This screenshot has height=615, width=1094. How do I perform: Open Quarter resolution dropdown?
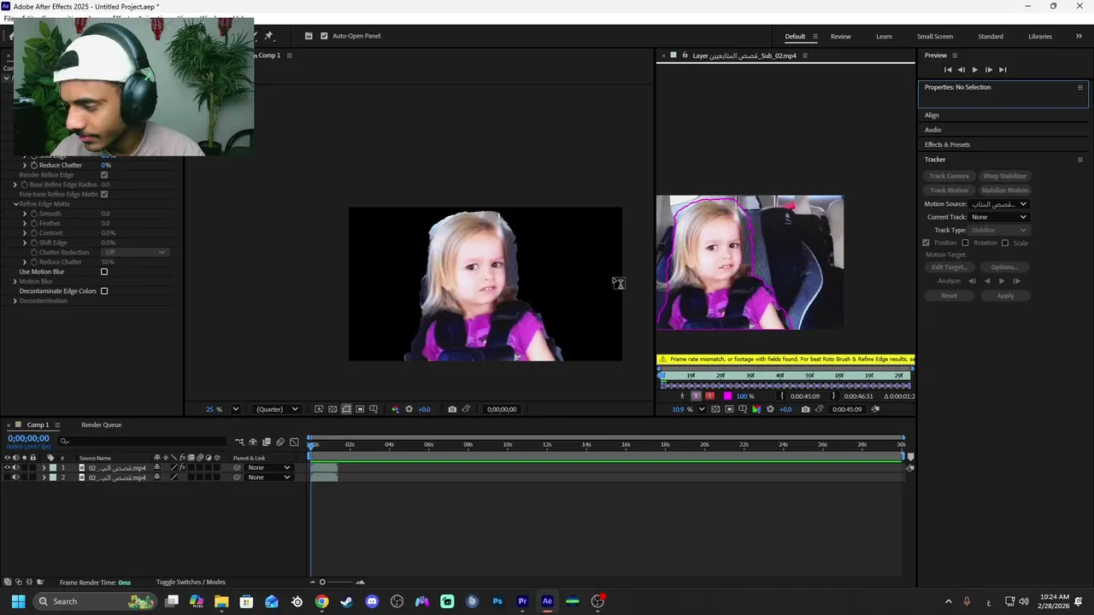pos(277,409)
